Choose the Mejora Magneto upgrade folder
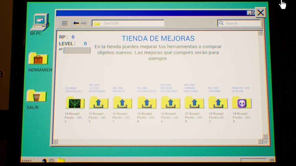 [122, 103]
